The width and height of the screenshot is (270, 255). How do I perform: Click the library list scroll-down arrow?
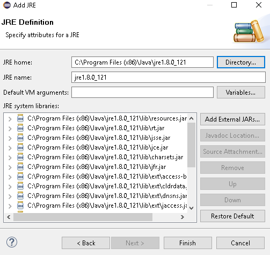pyautogui.click(x=192, y=208)
